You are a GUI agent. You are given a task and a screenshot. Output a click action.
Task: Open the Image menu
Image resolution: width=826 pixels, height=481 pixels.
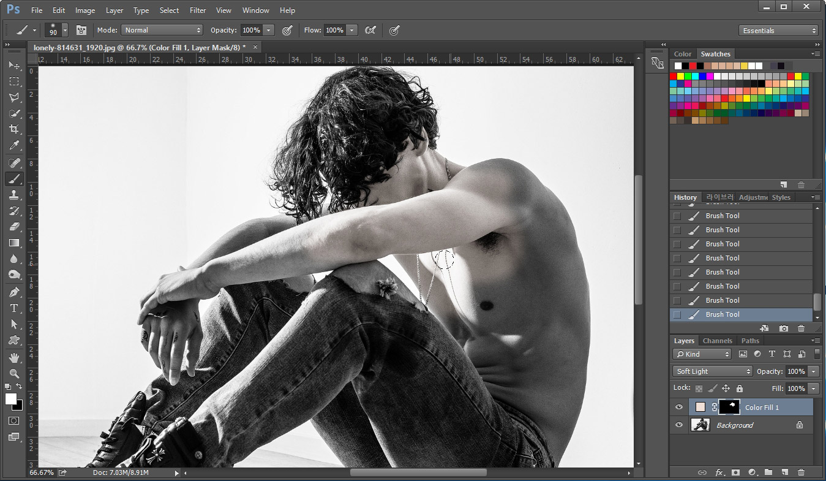tap(85, 10)
